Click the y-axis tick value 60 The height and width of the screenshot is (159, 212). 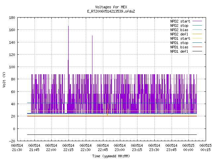click(x=13, y=92)
